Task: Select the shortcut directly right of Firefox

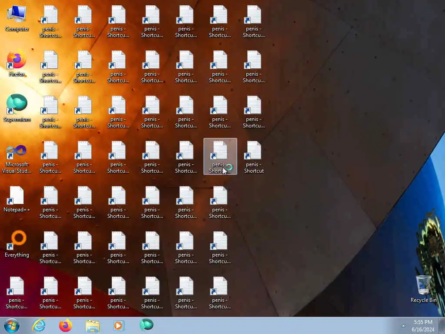Action: pyautogui.click(x=50, y=67)
